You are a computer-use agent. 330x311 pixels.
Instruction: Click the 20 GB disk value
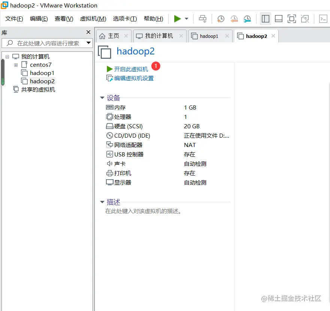[x=192, y=126]
